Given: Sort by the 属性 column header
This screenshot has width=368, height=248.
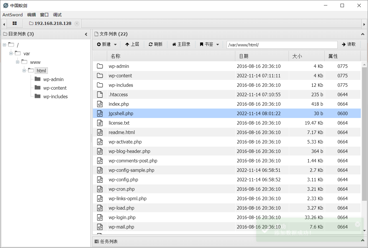Looking at the screenshot, I should tap(342, 56).
